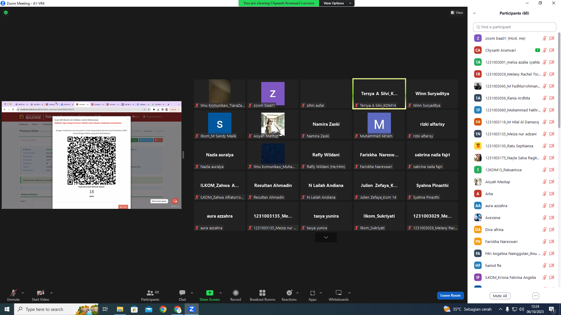Open the Menu item in Bakrie header
The width and height of the screenshot is (561, 315).
[x=136, y=117]
